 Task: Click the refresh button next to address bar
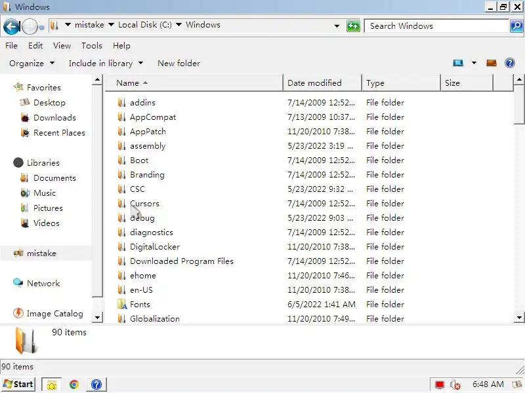[353, 26]
